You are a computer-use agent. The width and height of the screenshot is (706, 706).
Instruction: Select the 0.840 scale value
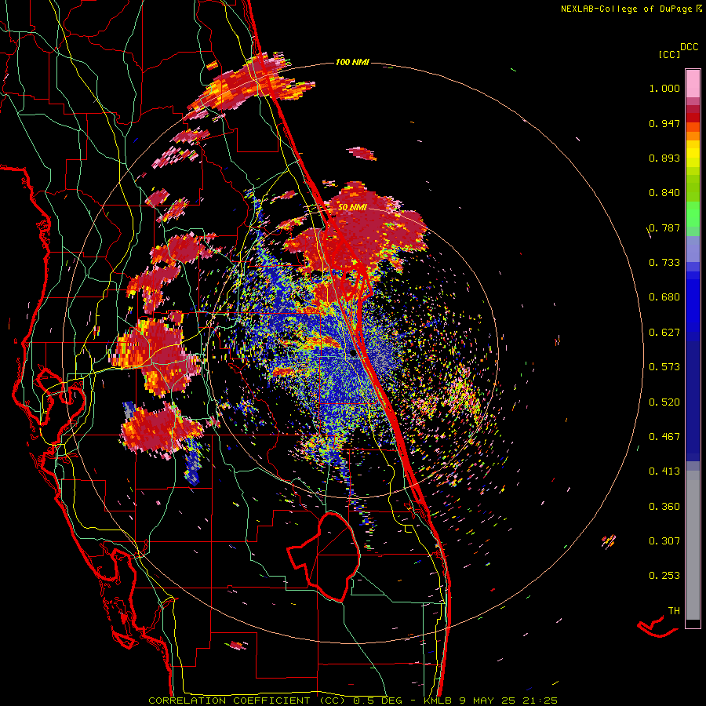point(664,193)
